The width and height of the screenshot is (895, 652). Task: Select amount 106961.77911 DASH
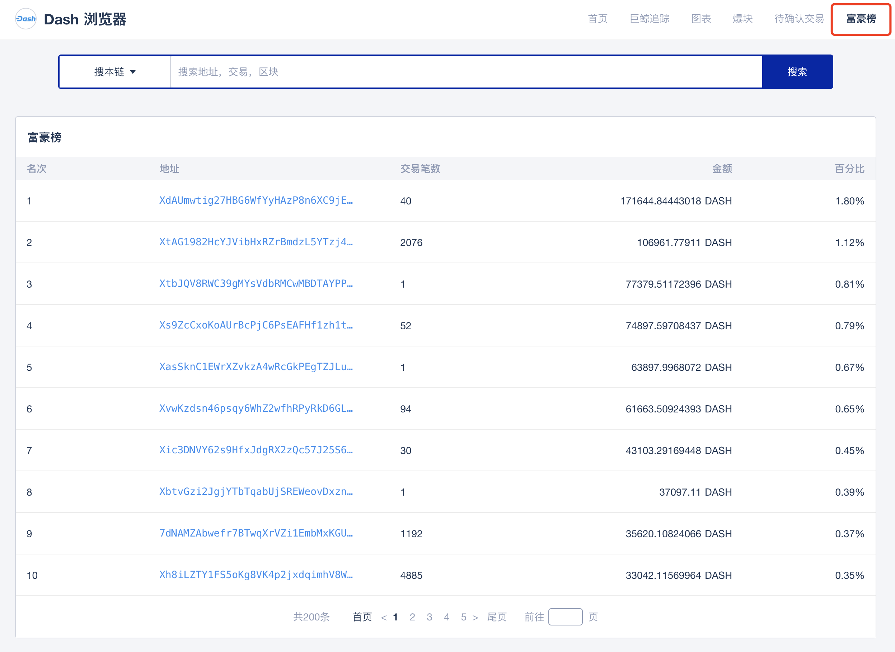coord(684,242)
